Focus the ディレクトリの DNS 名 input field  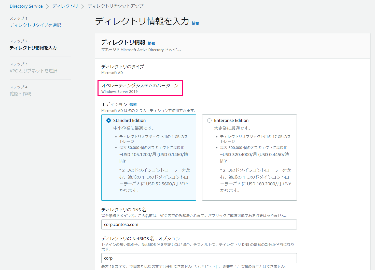[199, 224]
